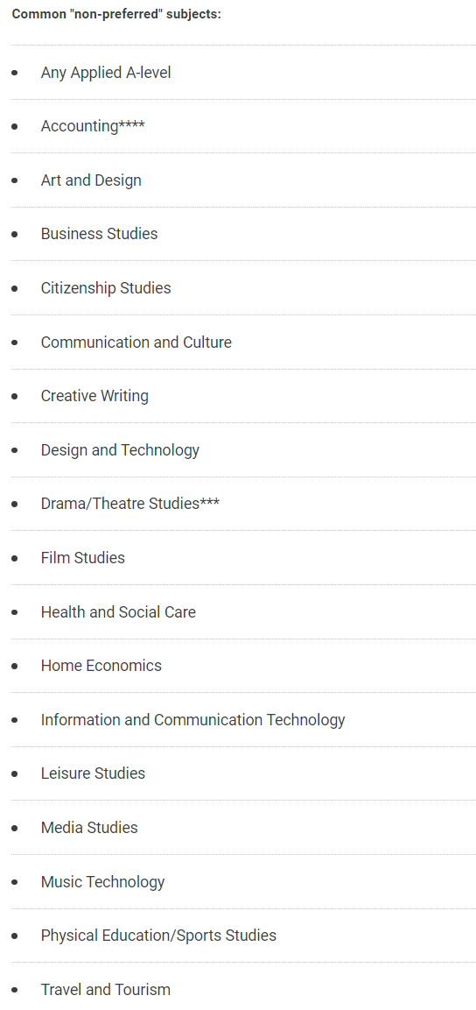Click 'Leisure Studies' in the list
This screenshot has height=1010, width=476.
93,773
